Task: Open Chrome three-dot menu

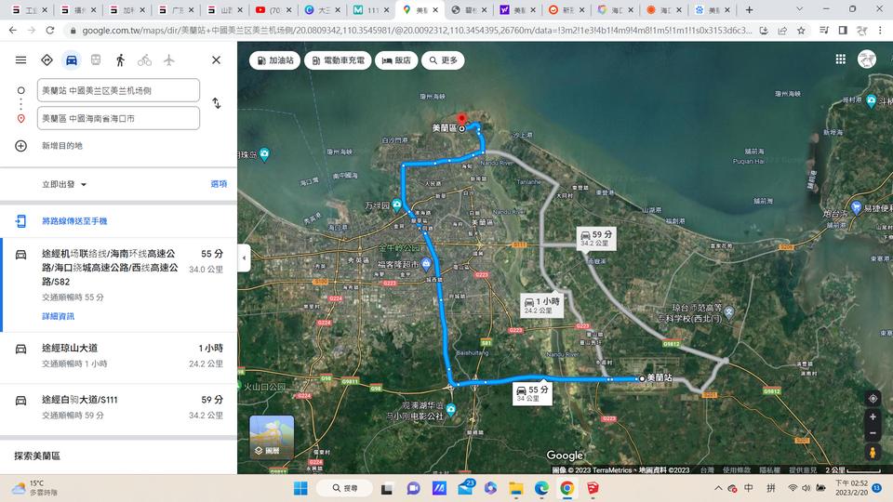Action: [881, 30]
